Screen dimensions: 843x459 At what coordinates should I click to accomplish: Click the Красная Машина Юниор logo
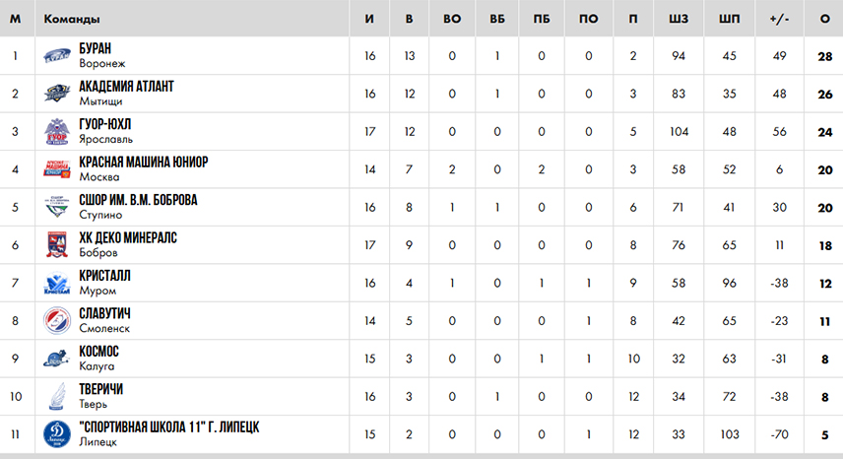click(x=57, y=169)
